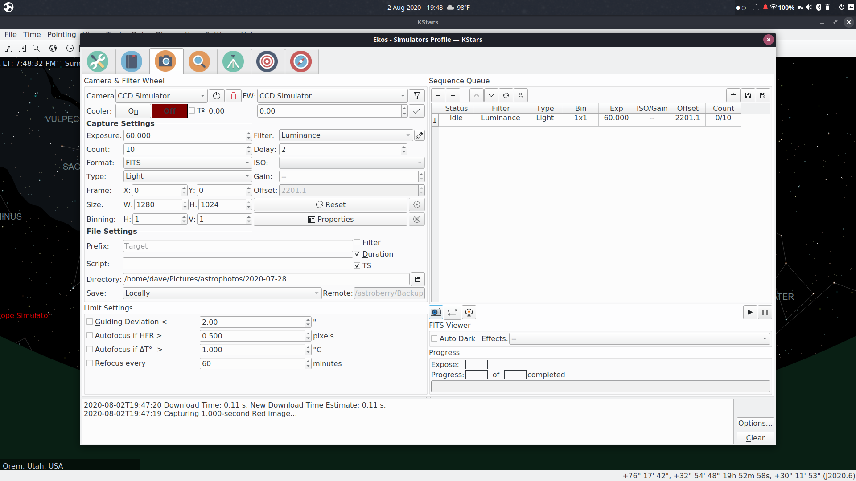Click the loop capture icon
The width and height of the screenshot is (856, 481).
point(453,312)
